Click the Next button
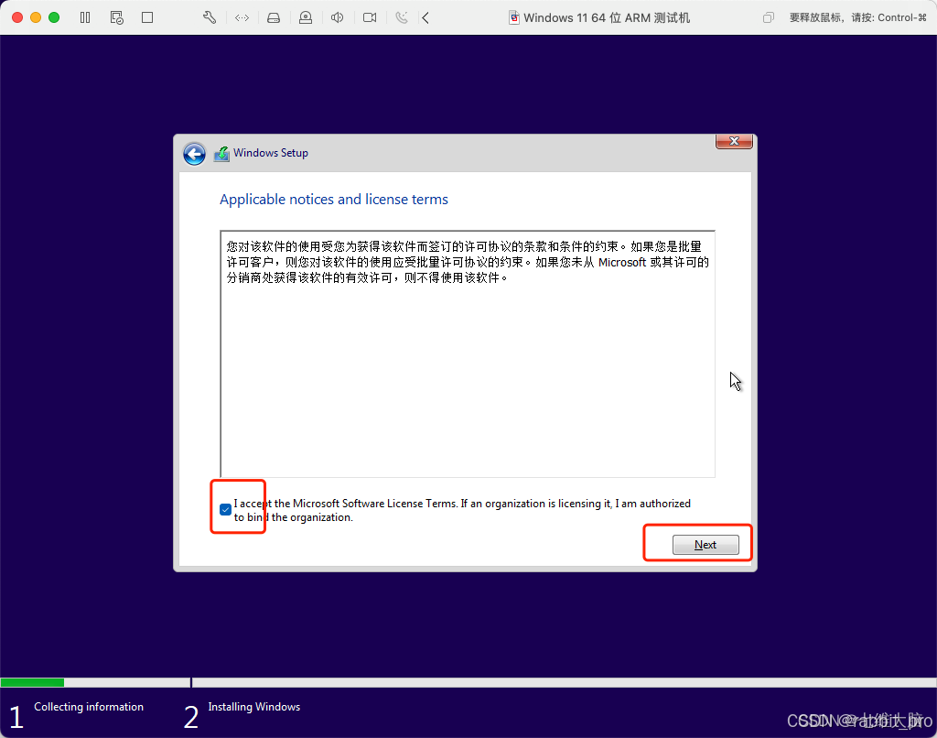The image size is (937, 738). [705, 545]
